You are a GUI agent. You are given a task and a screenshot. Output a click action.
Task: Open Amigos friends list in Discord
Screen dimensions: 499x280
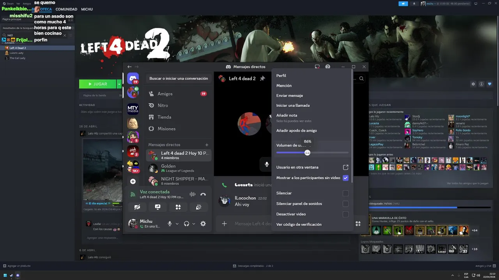pyautogui.click(x=178, y=94)
